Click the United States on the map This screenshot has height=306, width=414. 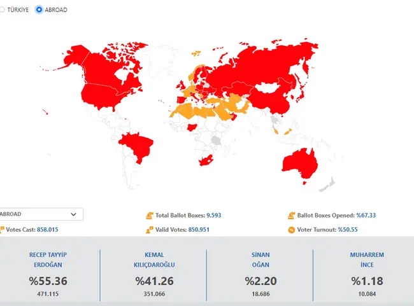tap(105, 95)
